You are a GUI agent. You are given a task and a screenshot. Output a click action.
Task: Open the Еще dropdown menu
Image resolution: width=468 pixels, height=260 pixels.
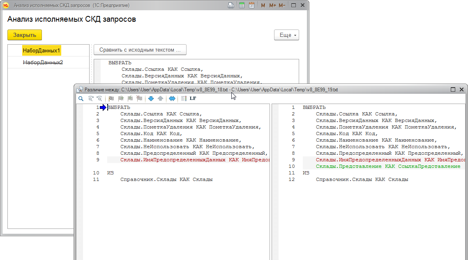tap(286, 35)
